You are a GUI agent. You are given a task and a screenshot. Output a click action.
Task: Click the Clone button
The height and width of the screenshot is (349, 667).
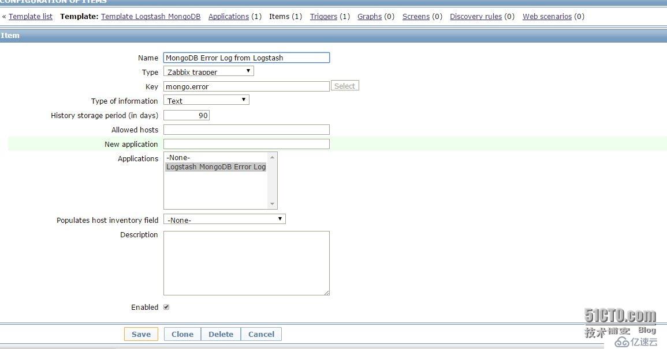(x=182, y=334)
